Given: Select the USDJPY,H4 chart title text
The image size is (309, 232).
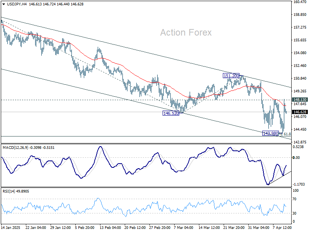Looking at the screenshot, I should [17, 4].
